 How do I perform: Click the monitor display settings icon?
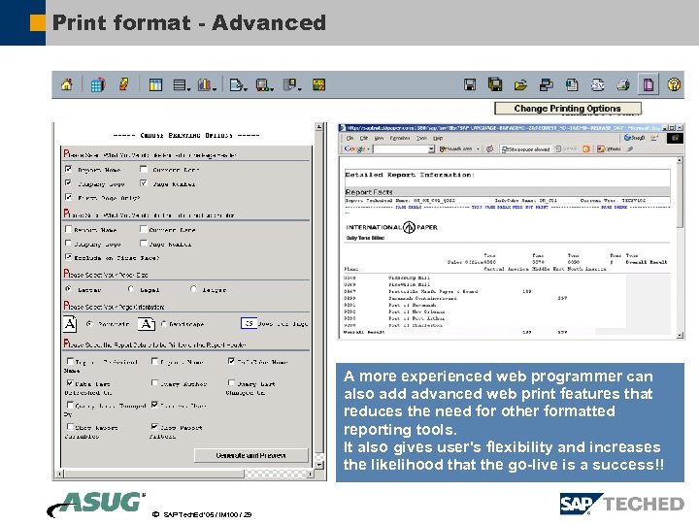pos(262,84)
